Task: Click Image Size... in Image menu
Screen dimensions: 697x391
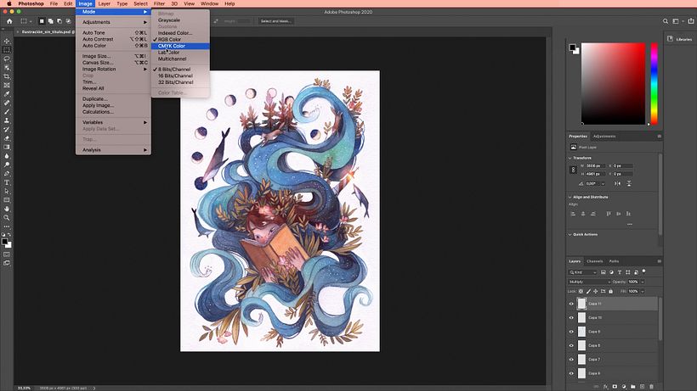Action: (113, 56)
